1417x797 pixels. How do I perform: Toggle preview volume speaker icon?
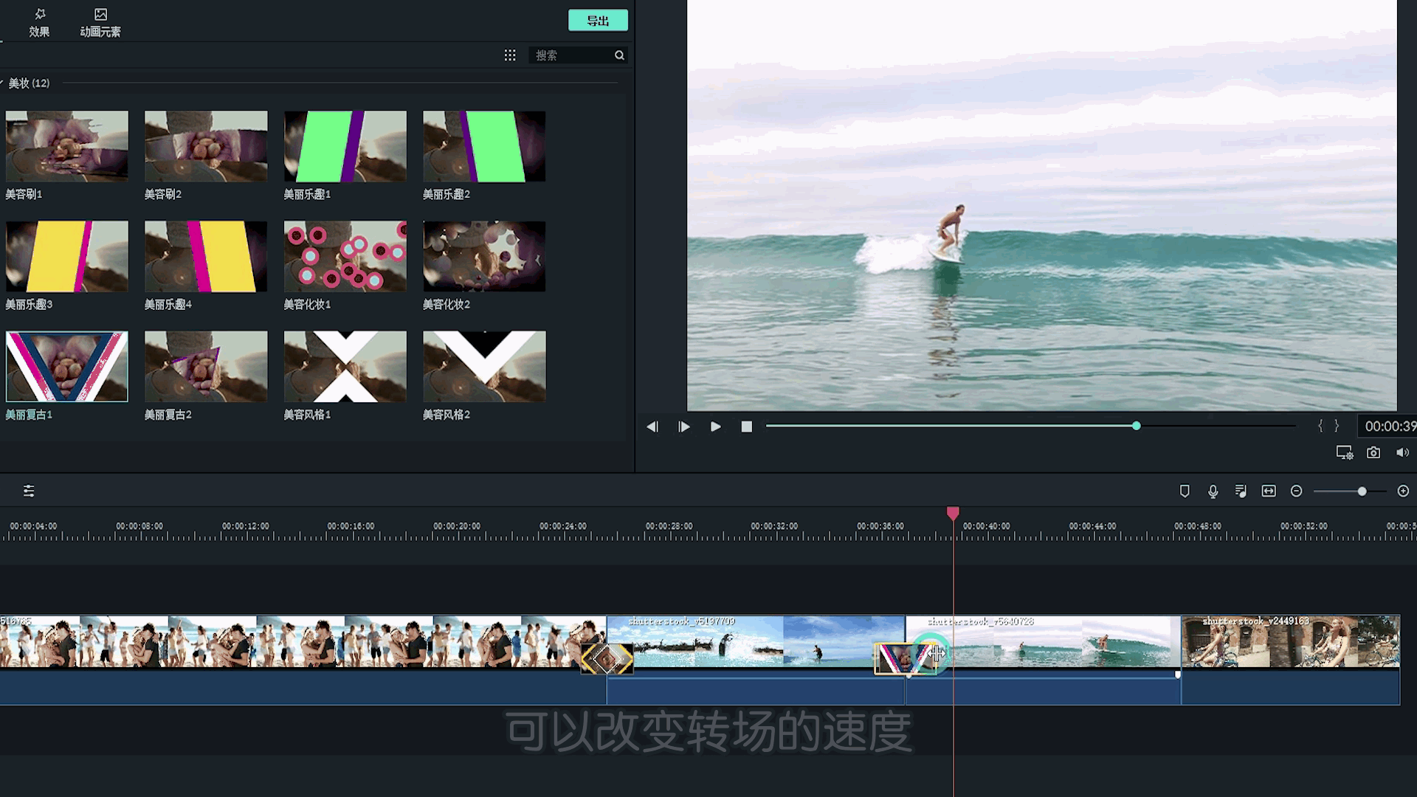tap(1402, 452)
